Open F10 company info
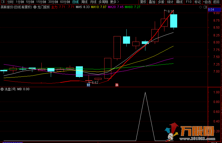 pos(189,2)
